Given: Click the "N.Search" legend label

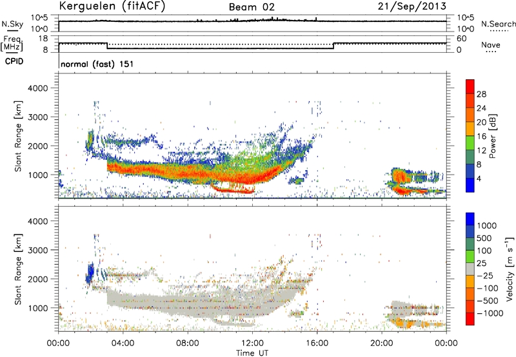Looking at the screenshot, I should point(498,24).
